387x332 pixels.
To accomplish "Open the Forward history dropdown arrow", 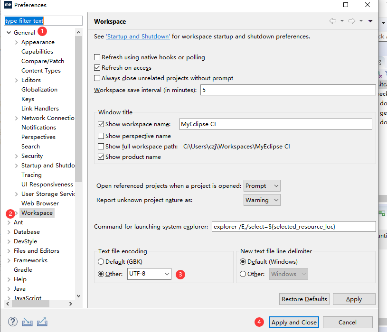I will click(x=361, y=21).
